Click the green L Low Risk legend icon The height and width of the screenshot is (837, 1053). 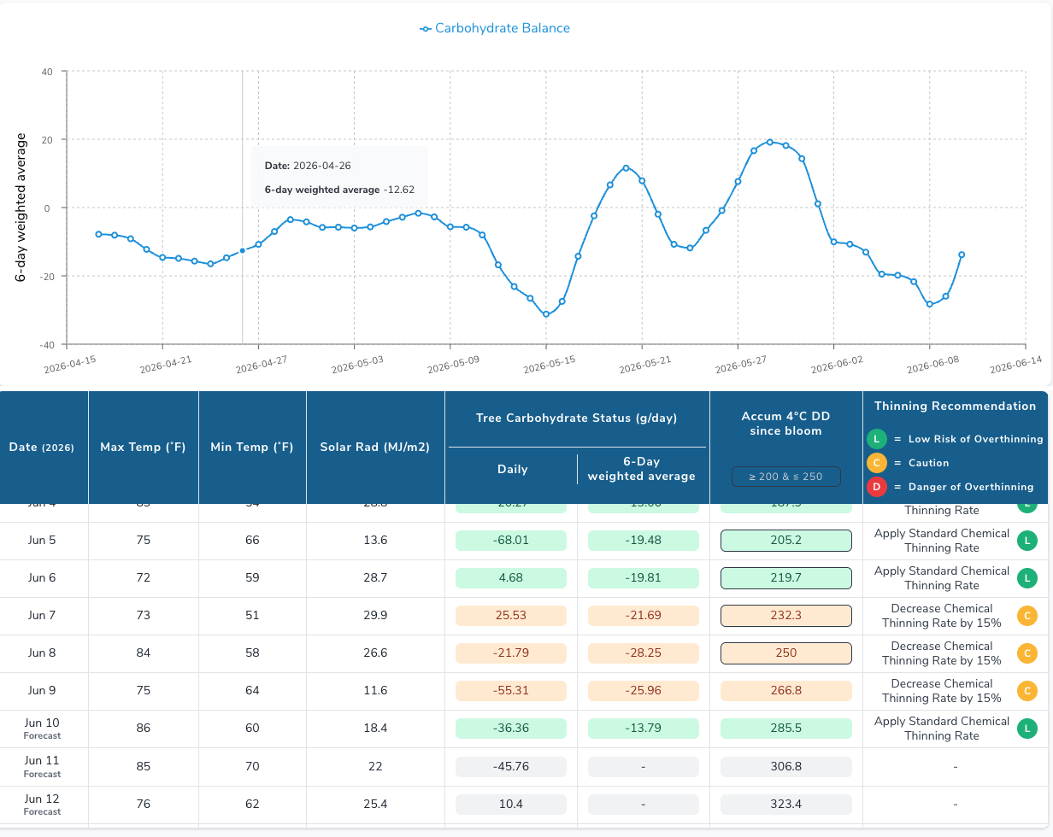coord(876,439)
